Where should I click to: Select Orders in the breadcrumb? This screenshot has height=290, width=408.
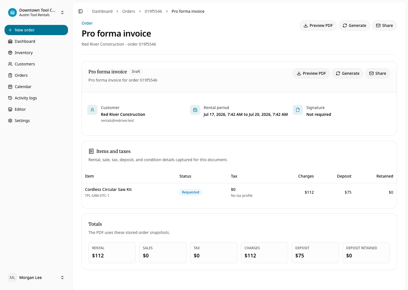129,11
